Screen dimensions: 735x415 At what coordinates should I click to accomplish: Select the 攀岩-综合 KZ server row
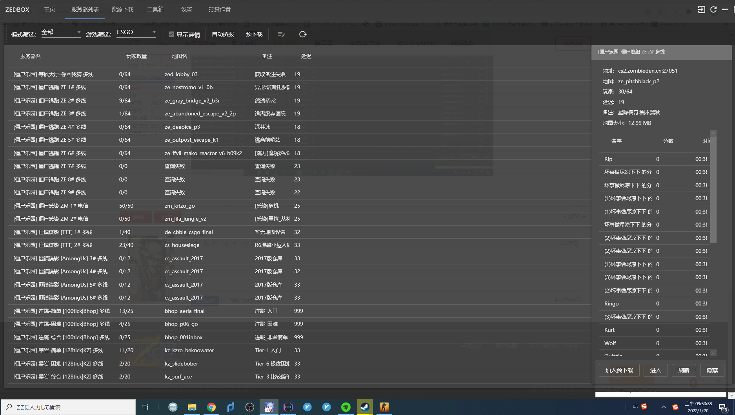click(x=299, y=377)
